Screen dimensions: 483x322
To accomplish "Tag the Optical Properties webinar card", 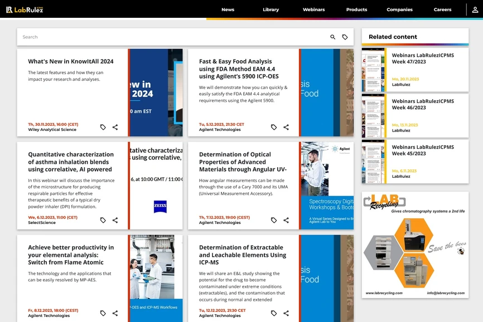I will [x=274, y=220].
